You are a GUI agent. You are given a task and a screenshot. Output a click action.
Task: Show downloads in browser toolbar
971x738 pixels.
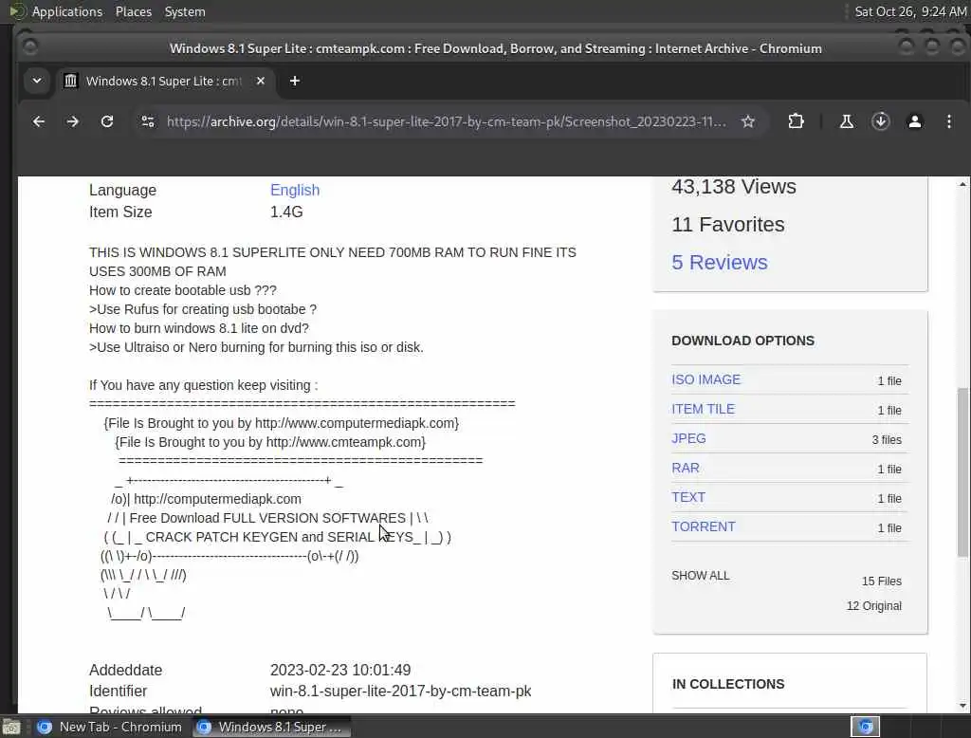click(x=881, y=122)
